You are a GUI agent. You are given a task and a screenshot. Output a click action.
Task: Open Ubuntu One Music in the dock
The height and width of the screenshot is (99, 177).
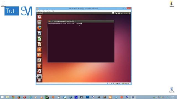(x=39, y=66)
